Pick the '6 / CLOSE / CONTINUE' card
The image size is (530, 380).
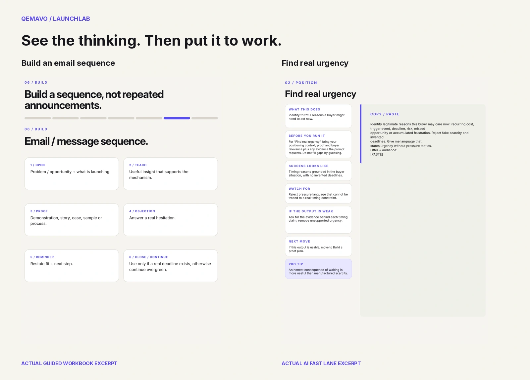pos(171,266)
